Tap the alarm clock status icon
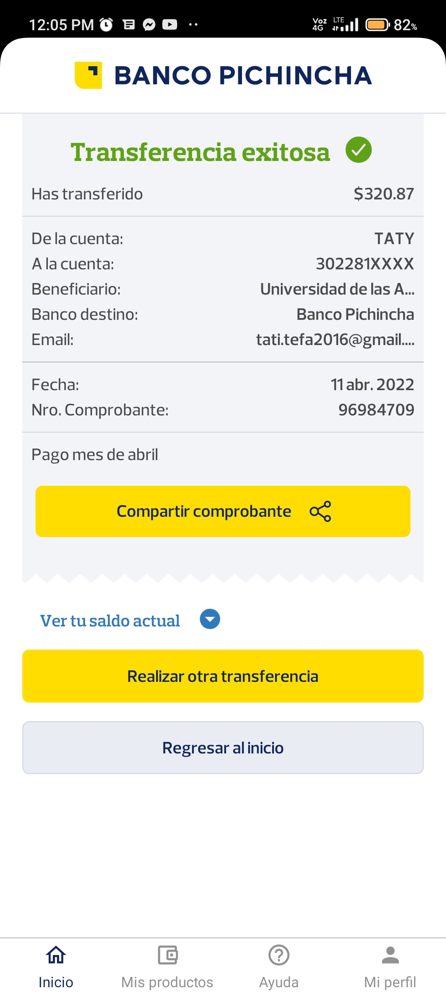This screenshot has width=446, height=993. [x=107, y=25]
